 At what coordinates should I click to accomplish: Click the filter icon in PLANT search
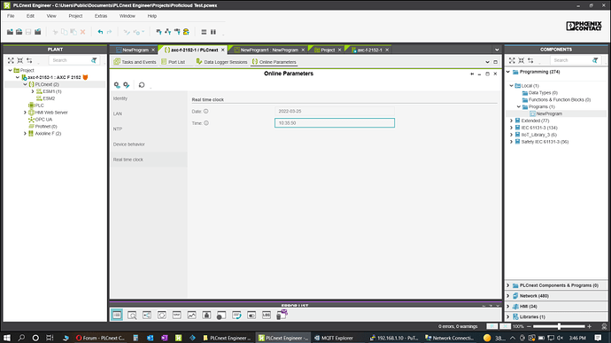click(x=94, y=60)
